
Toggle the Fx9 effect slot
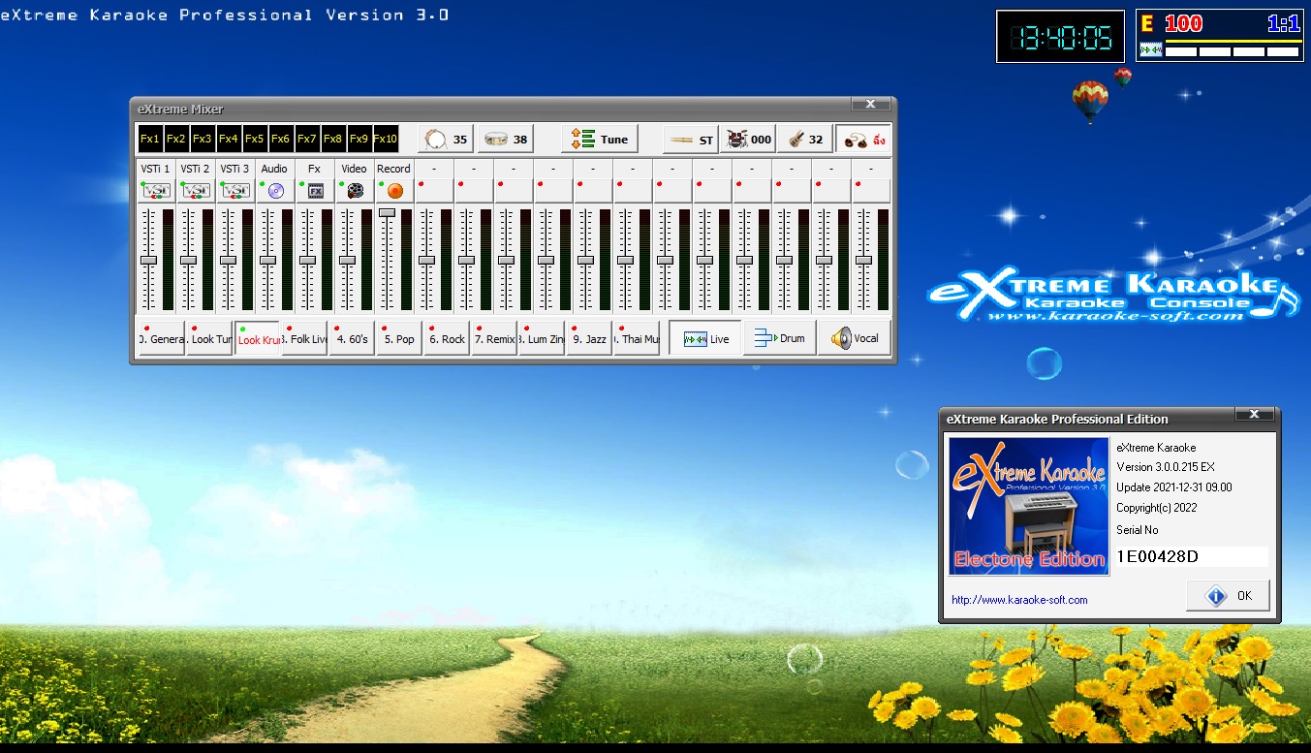coord(359,140)
